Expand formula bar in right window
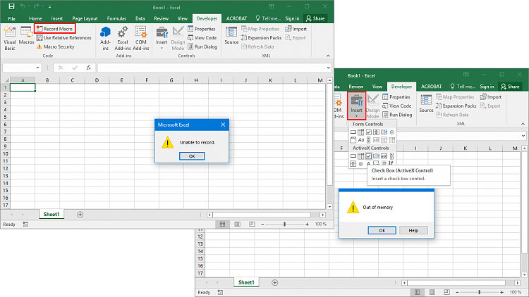Viewport: 529px width, 297px height. 523,136
